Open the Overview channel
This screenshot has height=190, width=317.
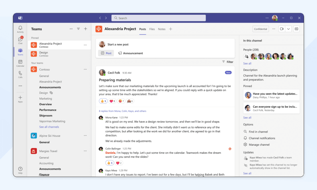pyautogui.click(x=46, y=104)
